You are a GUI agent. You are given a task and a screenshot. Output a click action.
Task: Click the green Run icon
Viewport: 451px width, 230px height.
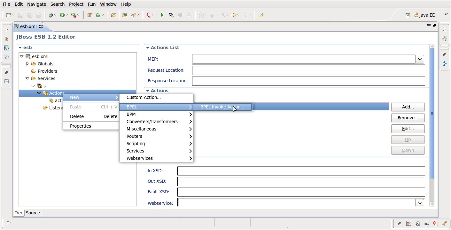(62, 15)
